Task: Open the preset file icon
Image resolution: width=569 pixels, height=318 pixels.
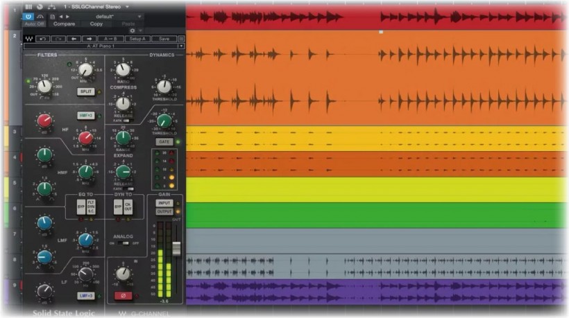Action: (x=52, y=17)
